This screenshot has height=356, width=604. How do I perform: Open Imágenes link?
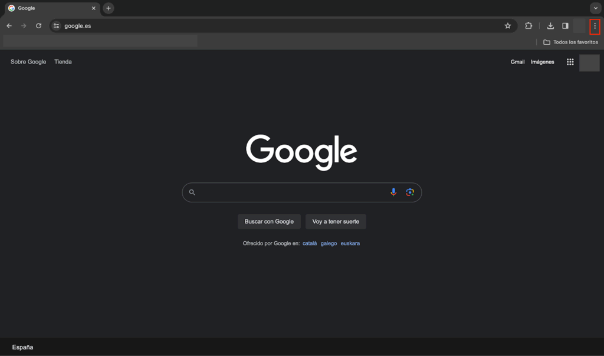[x=543, y=62]
